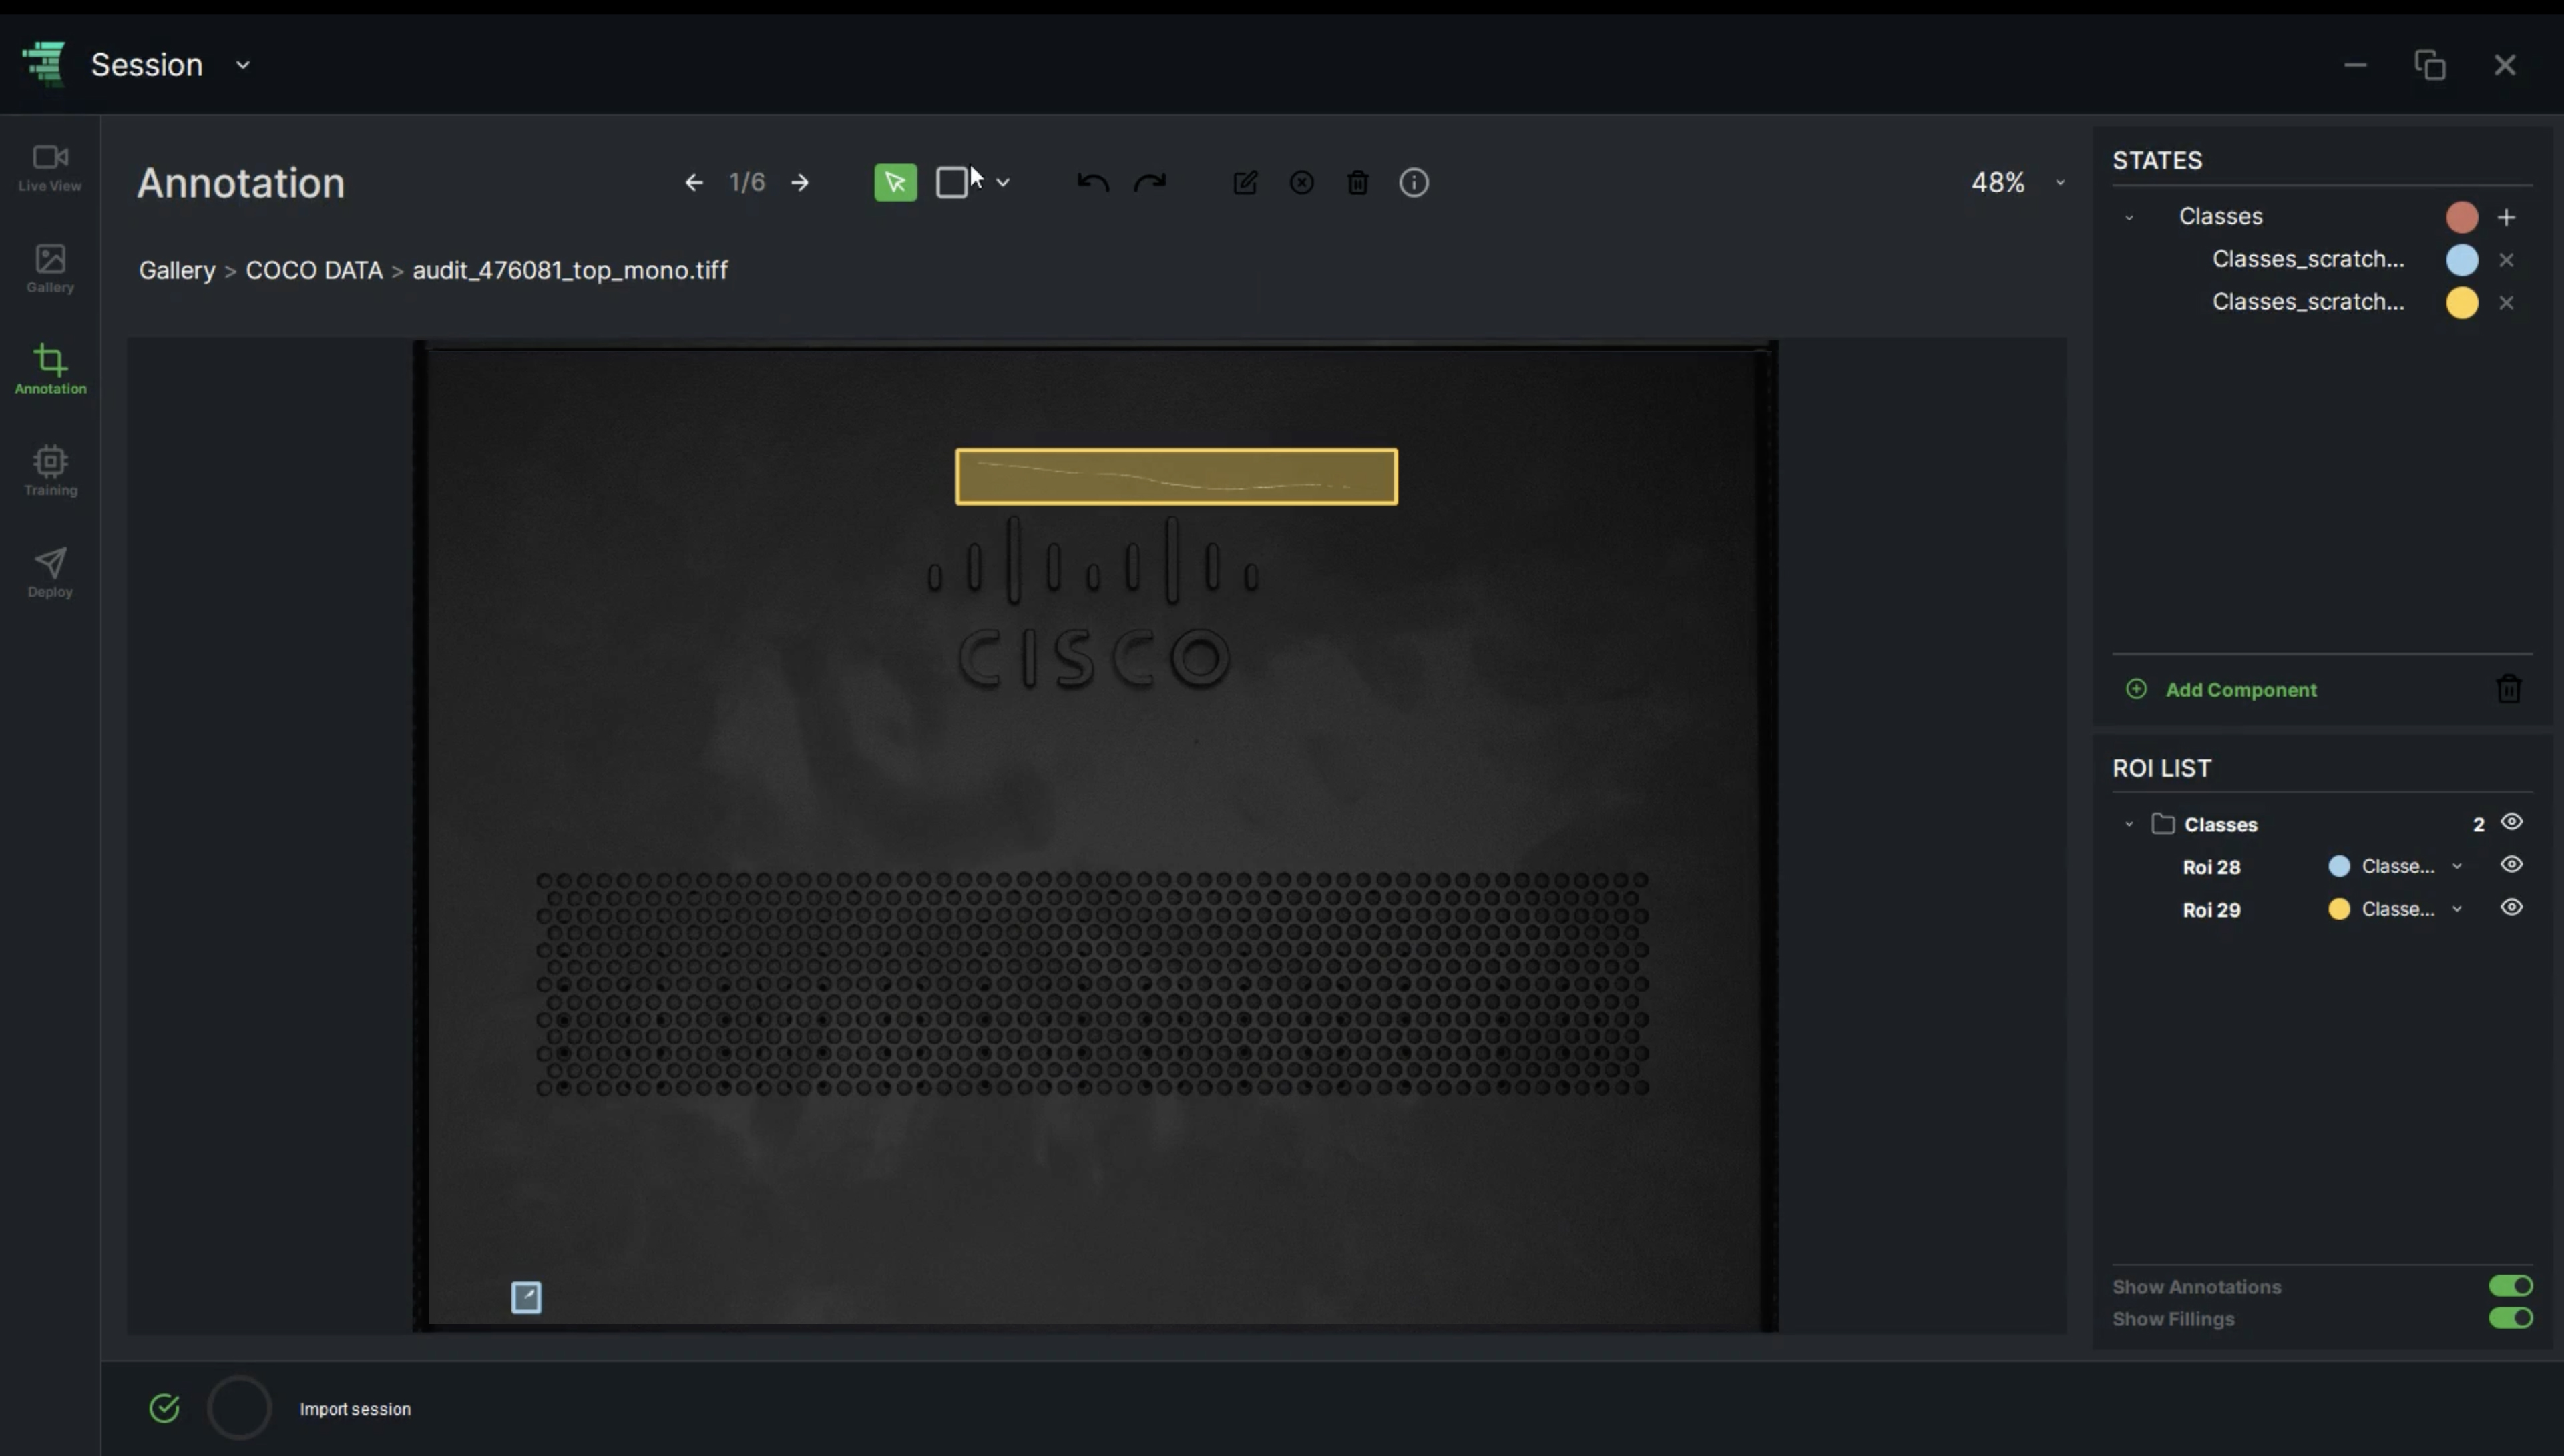Click the 1/6 image counter

pos(746,182)
